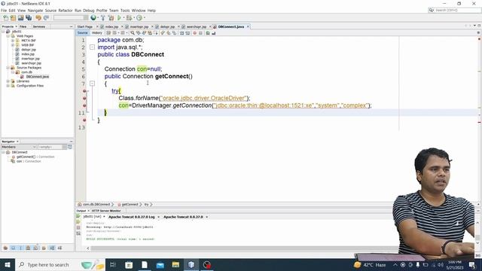Expand the META-INF folder node

13,41
